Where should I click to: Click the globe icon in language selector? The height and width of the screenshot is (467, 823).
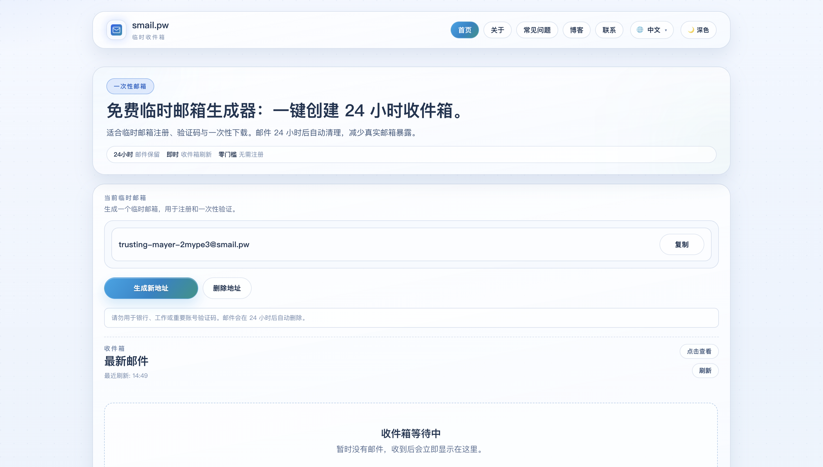(640, 30)
